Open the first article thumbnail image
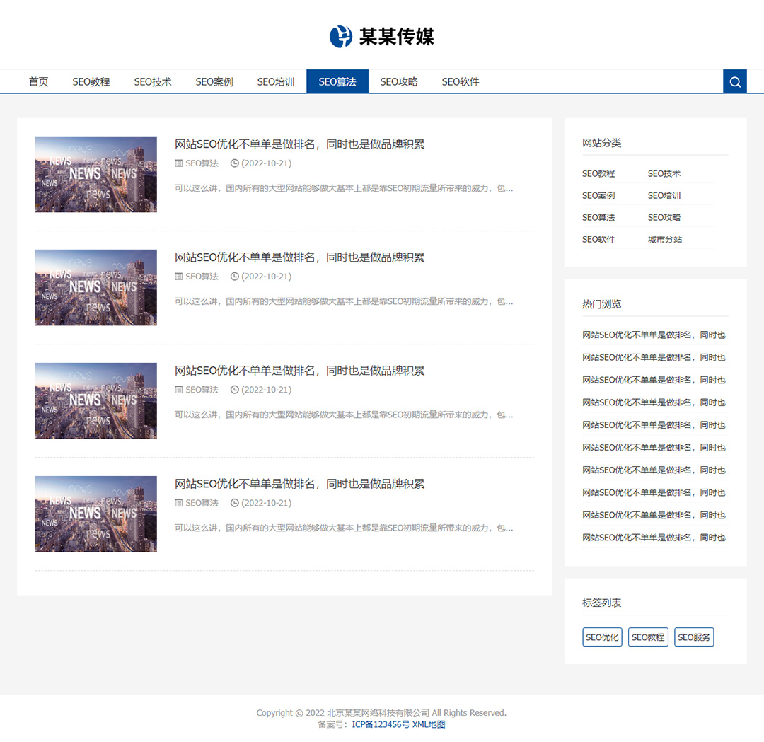 [96, 175]
